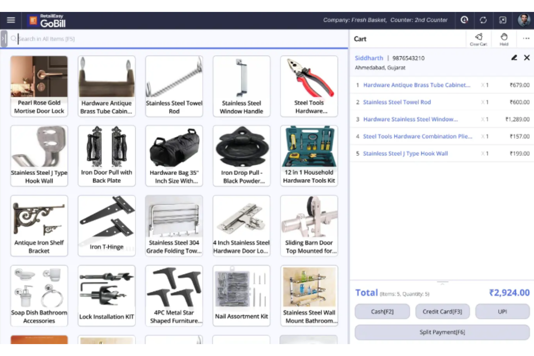
Task: Add Lock Installation KIT item
Action: pyautogui.click(x=106, y=296)
